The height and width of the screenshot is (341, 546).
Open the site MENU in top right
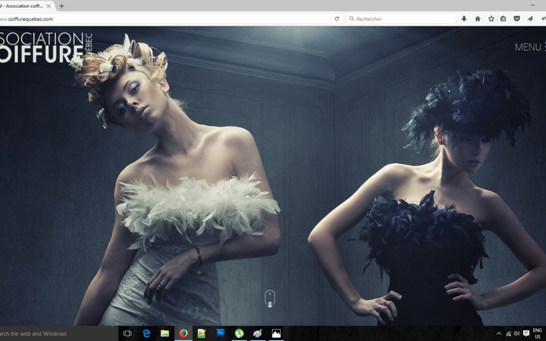[x=529, y=47]
